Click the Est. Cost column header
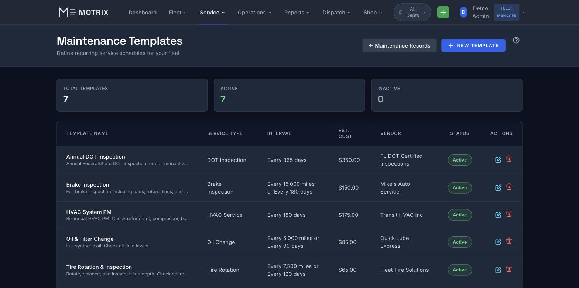This screenshot has height=288, width=579. [345, 133]
